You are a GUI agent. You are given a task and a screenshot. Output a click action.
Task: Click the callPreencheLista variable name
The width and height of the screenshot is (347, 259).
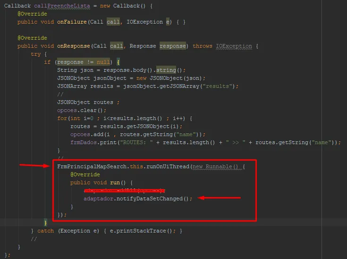[x=57, y=5]
